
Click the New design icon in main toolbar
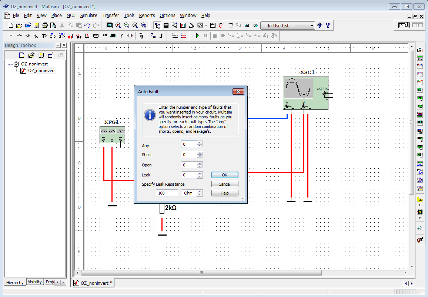coord(11,26)
